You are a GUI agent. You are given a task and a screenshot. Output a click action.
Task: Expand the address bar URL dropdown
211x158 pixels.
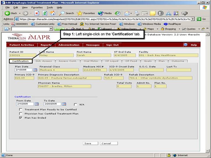(192, 19)
